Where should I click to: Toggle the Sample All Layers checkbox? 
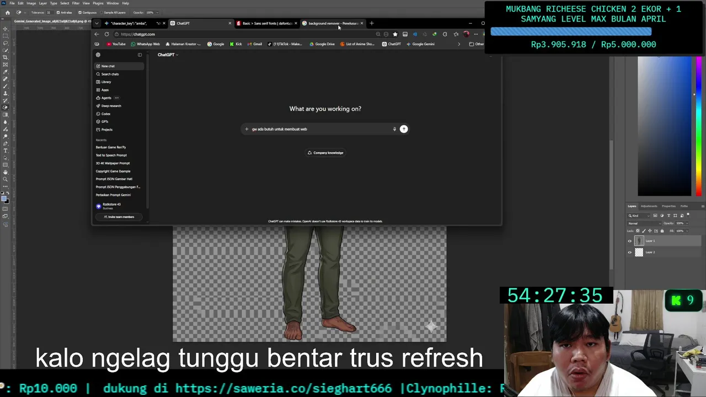[101, 12]
